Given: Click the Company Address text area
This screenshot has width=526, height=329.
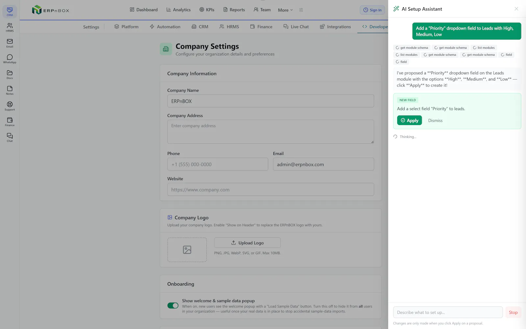Looking at the screenshot, I should point(271,132).
